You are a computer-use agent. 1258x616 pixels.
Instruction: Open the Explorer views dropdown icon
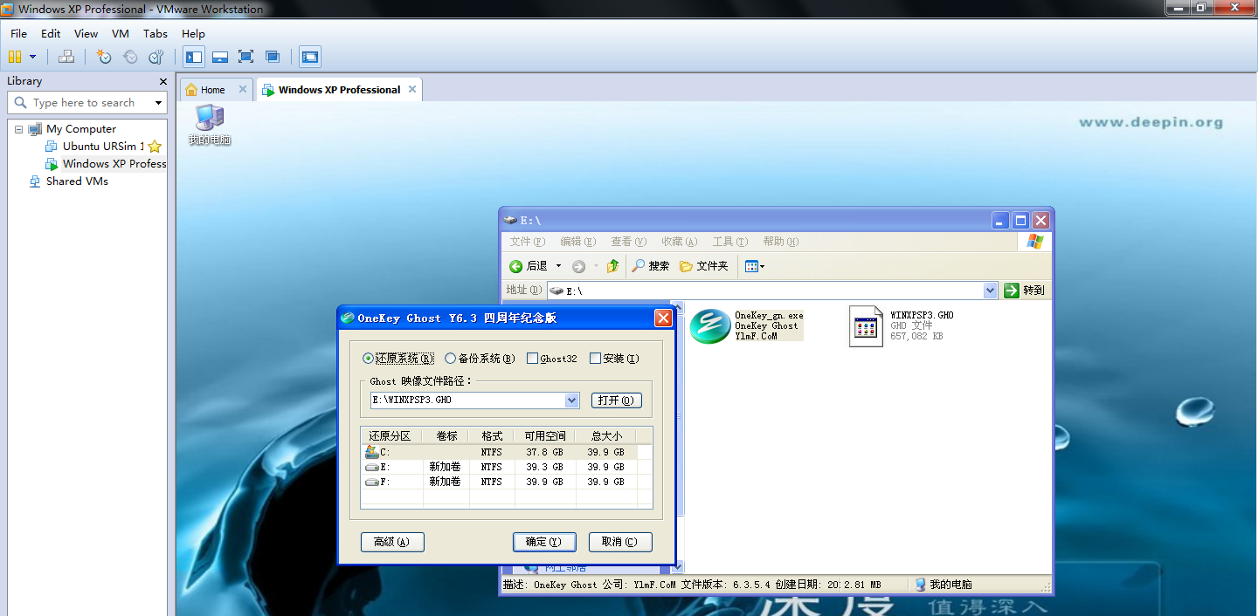755,266
